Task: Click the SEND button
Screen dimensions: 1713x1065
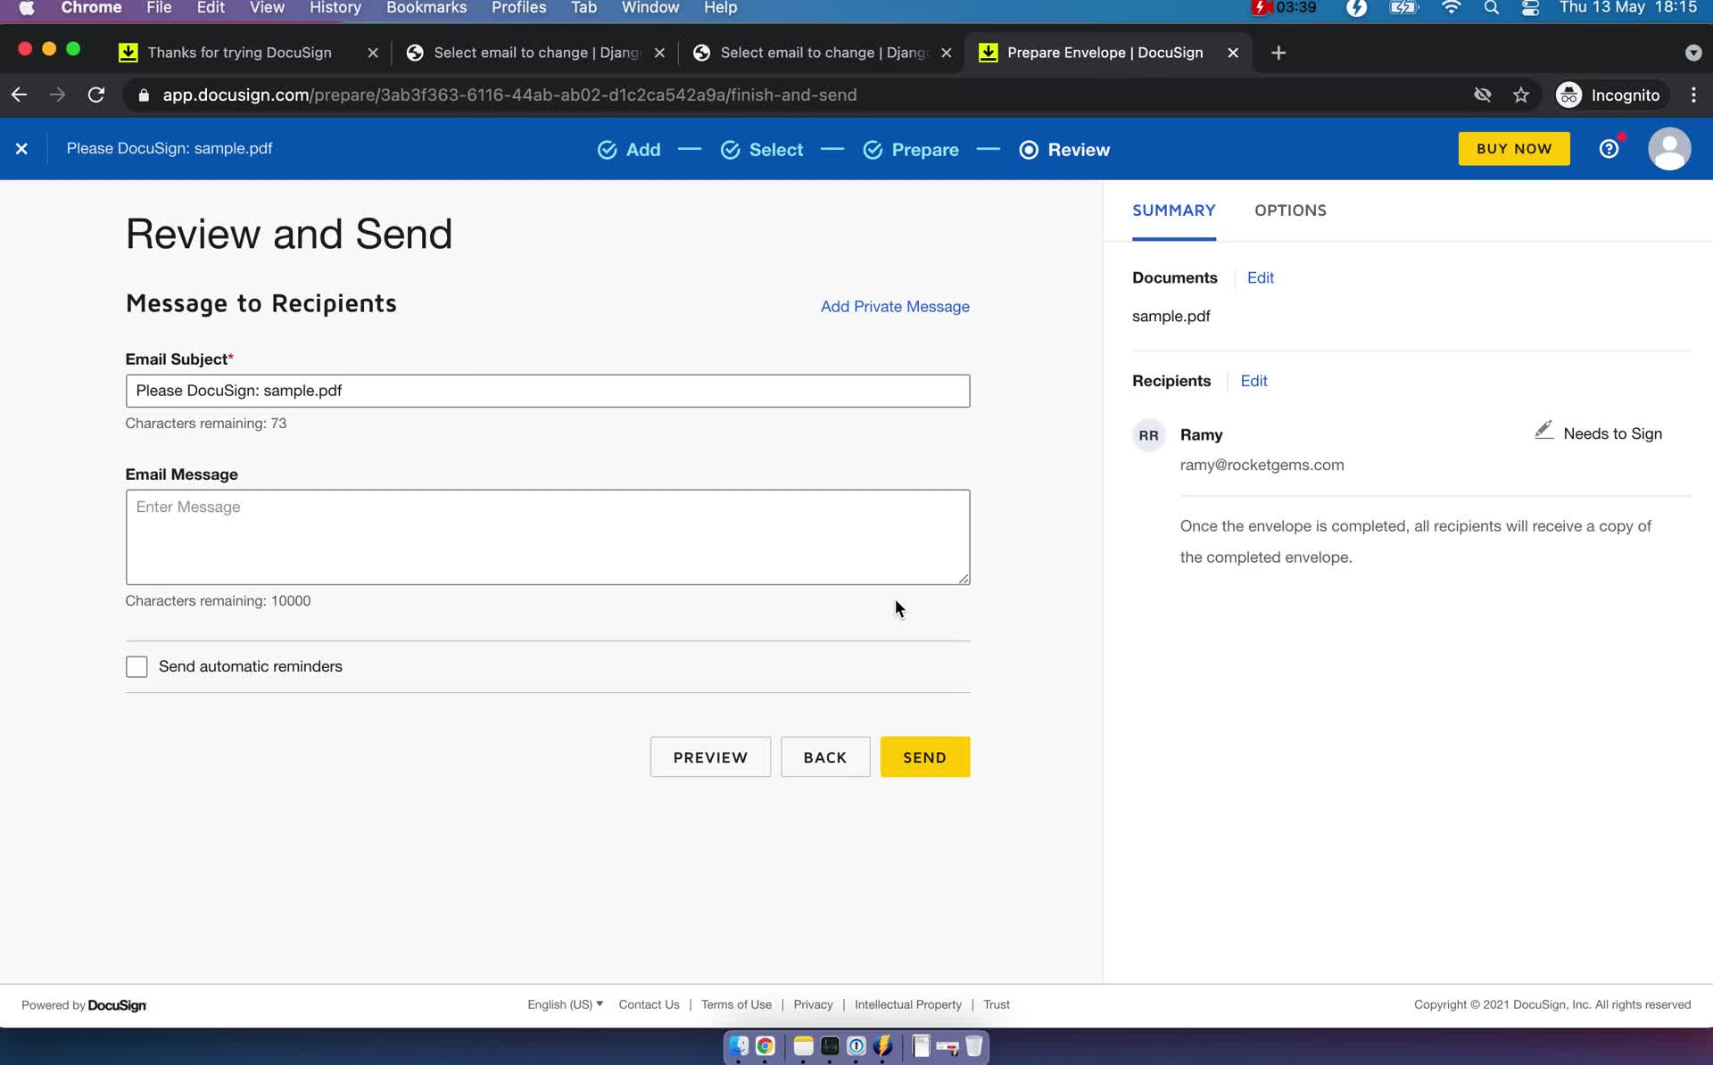Action: 924,757
